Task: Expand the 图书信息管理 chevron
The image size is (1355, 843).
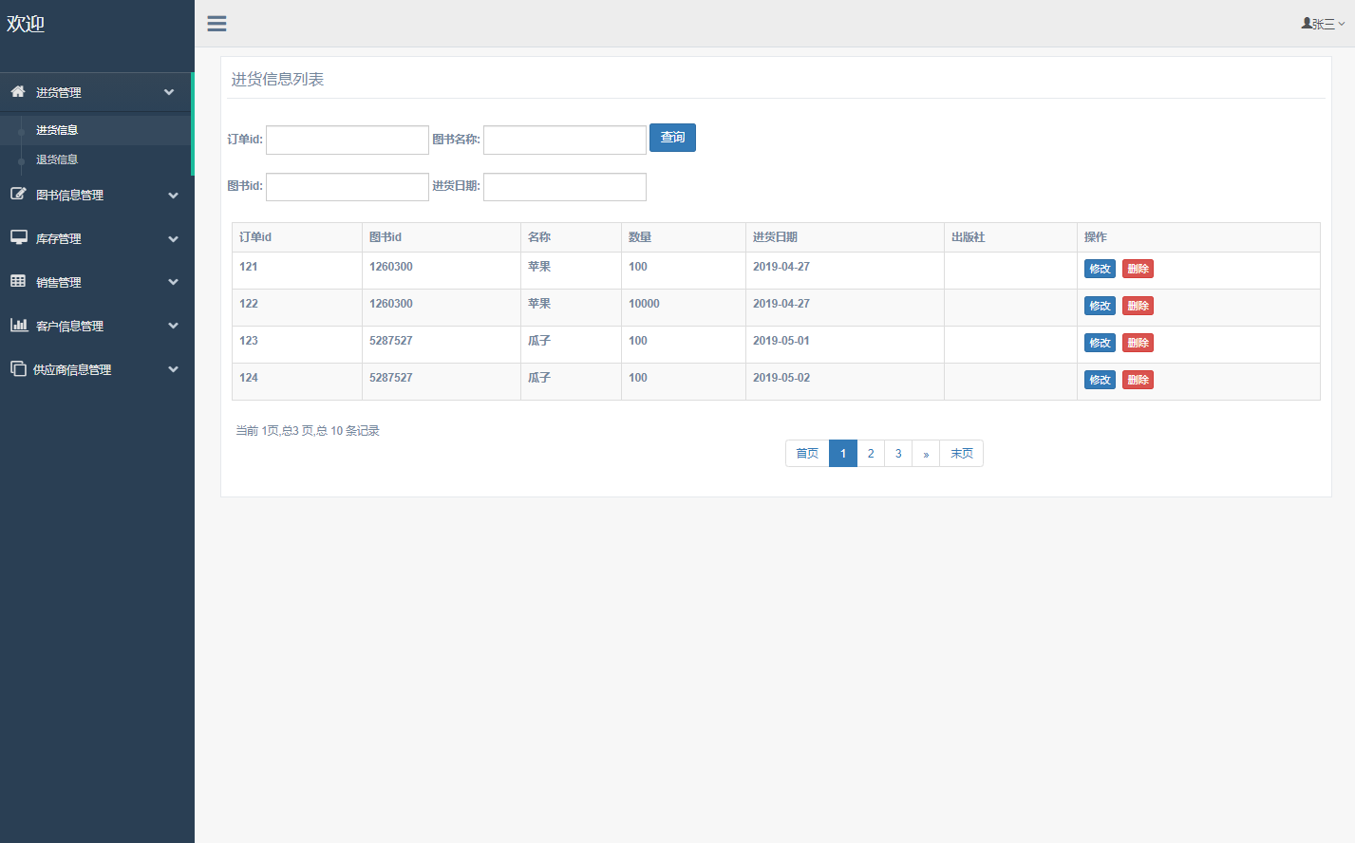Action: click(173, 196)
